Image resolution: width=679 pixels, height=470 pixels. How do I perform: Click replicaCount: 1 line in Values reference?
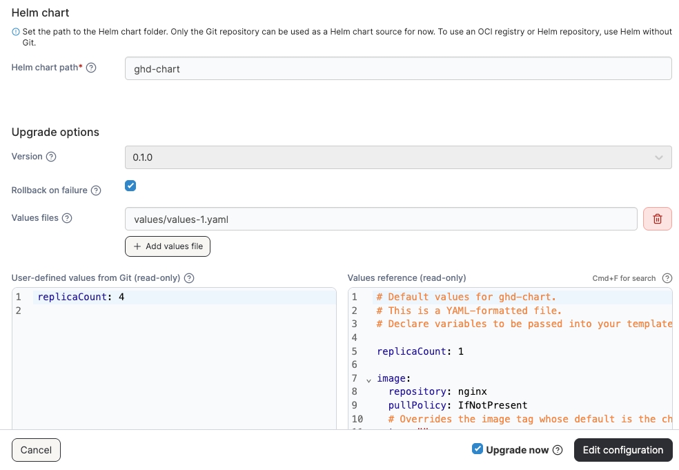420,351
